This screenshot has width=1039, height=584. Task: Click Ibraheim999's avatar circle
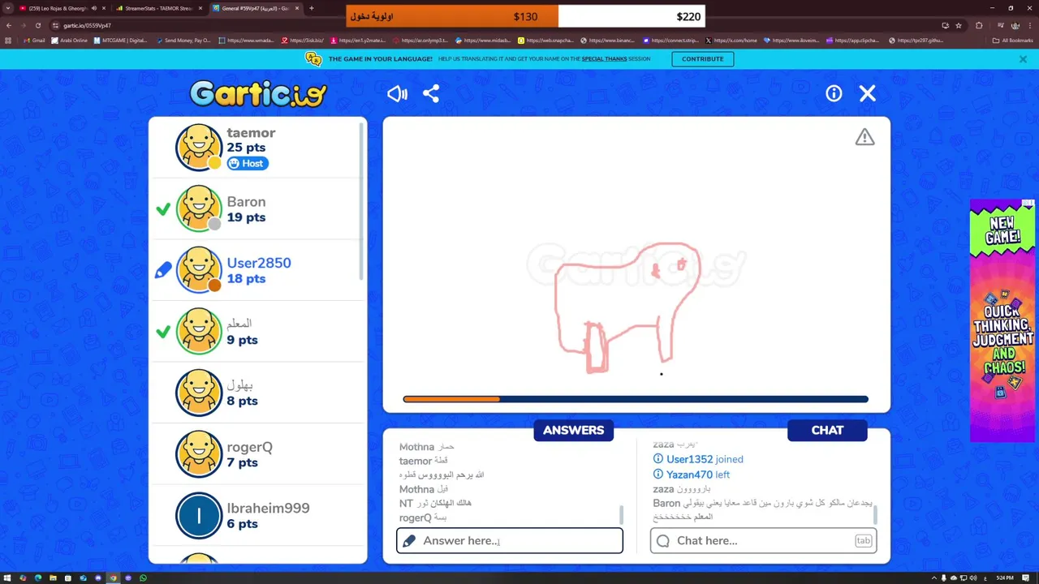(x=198, y=515)
